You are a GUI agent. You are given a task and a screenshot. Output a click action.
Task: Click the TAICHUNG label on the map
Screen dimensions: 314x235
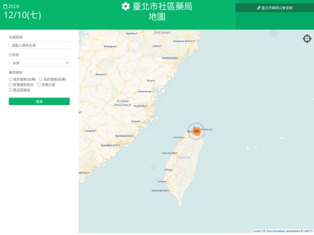click(x=169, y=153)
